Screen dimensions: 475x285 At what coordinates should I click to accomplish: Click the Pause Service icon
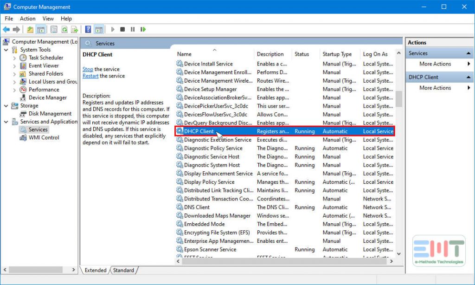(133, 29)
